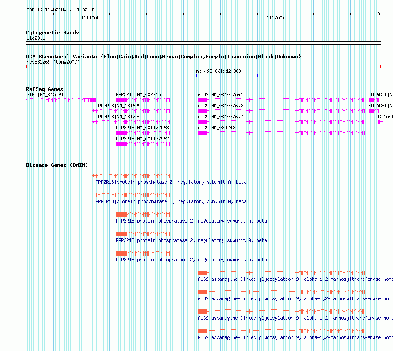Click the SIK2|NM_015191 gene label

45,94
